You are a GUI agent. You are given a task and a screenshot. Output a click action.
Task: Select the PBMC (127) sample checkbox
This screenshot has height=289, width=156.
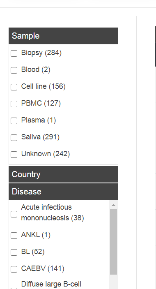point(14,104)
